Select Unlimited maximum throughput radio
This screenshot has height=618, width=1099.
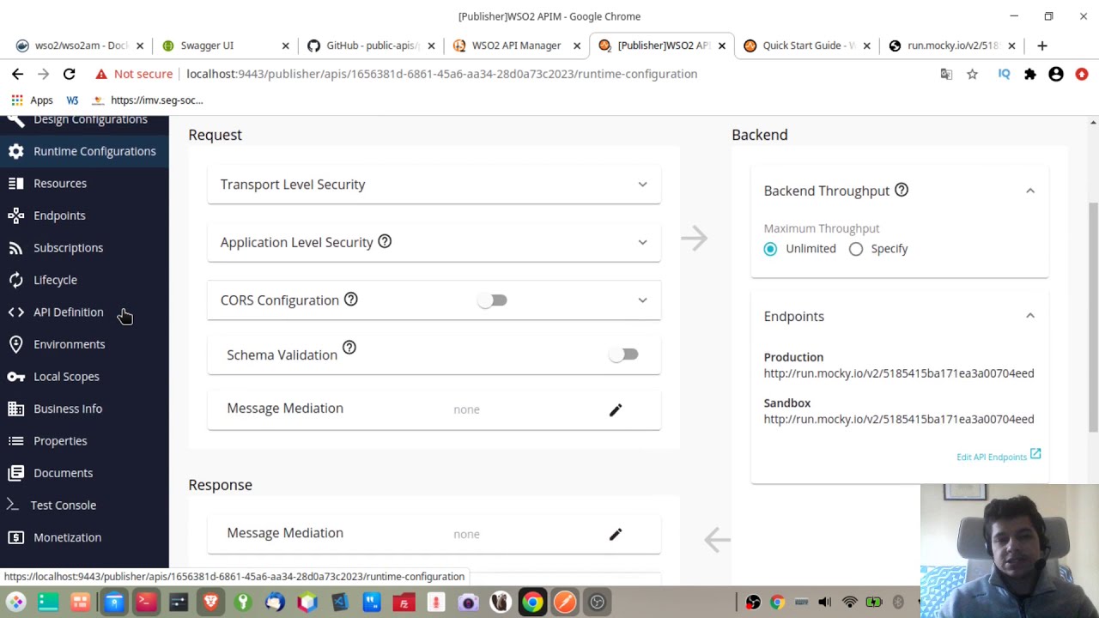(x=770, y=249)
